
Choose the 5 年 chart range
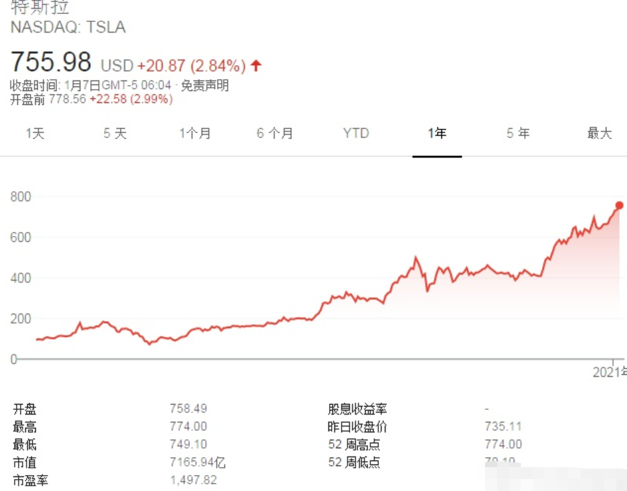point(518,134)
